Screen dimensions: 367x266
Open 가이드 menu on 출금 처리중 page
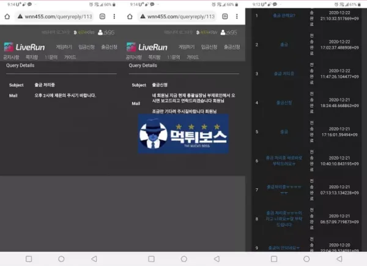pyautogui.click(x=70, y=57)
